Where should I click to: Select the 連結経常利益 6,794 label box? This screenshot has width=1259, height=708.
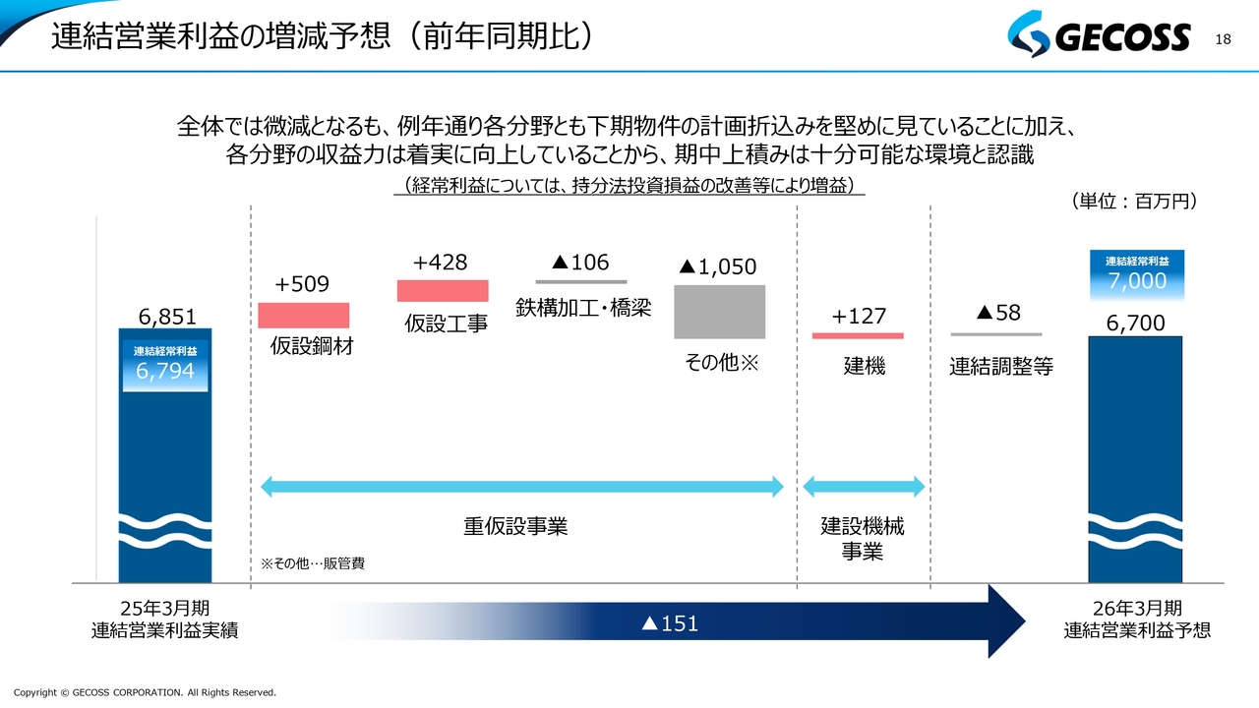165,365
